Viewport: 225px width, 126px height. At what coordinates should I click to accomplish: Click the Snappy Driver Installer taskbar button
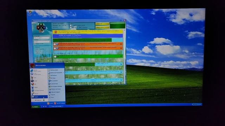56,106
